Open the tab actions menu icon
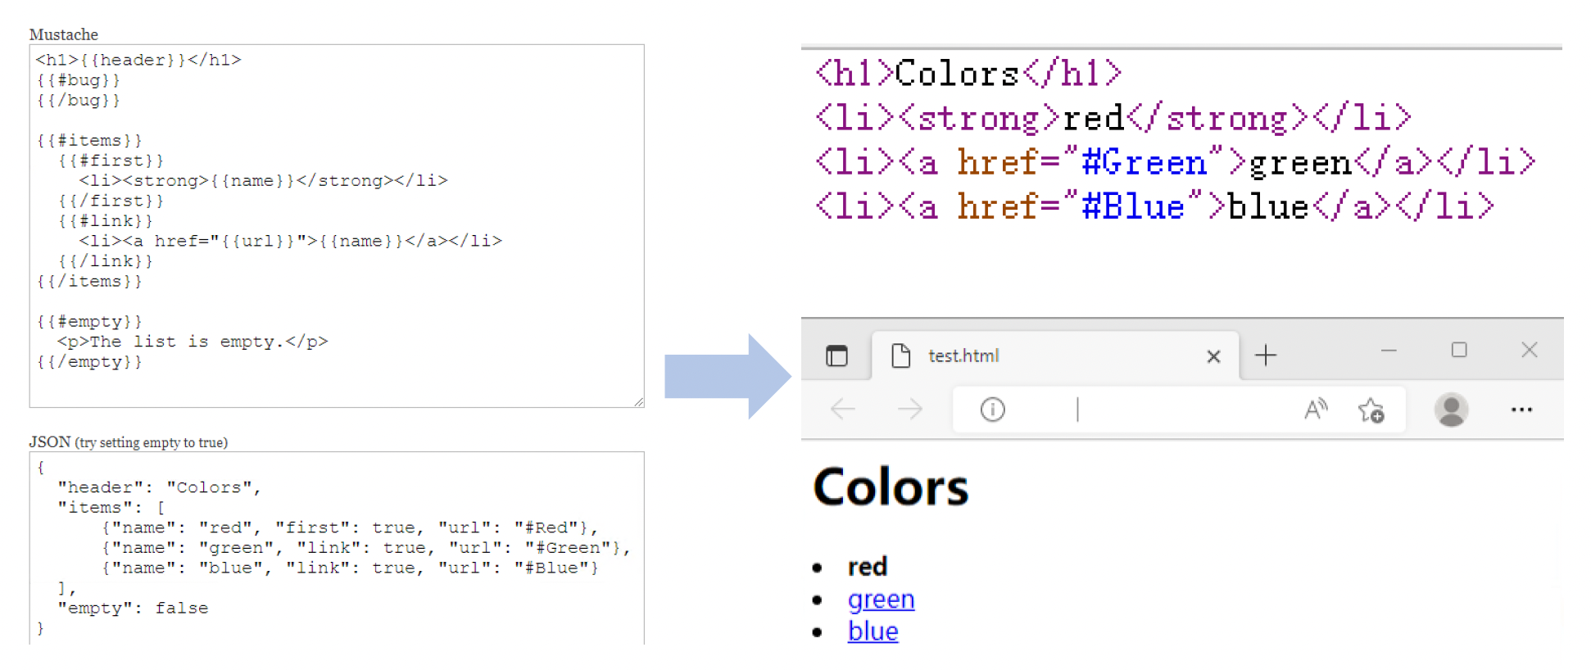Viewport: 1591px width, 670px height. point(836,355)
